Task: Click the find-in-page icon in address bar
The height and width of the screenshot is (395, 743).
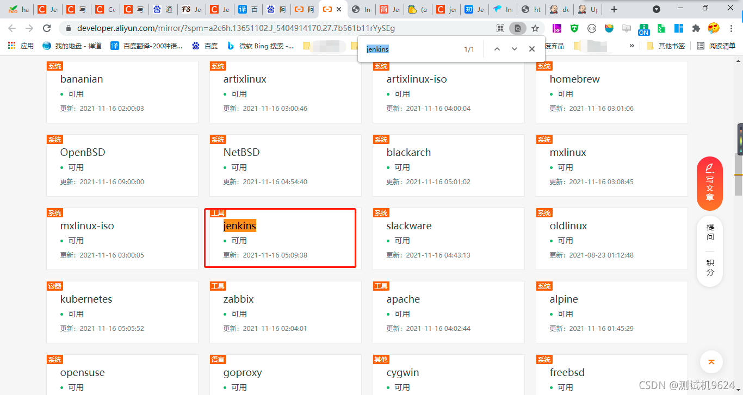Action: tap(518, 28)
